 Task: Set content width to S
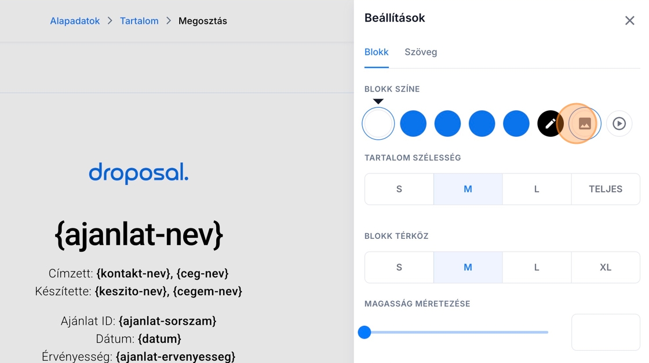[x=399, y=189]
